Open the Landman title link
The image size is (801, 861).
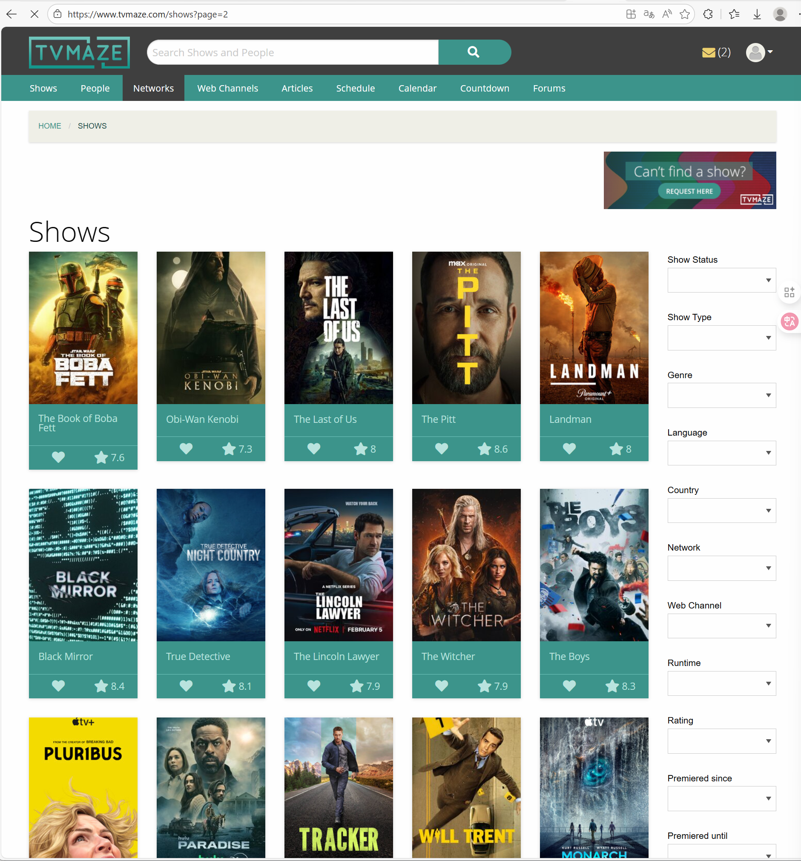click(x=570, y=419)
